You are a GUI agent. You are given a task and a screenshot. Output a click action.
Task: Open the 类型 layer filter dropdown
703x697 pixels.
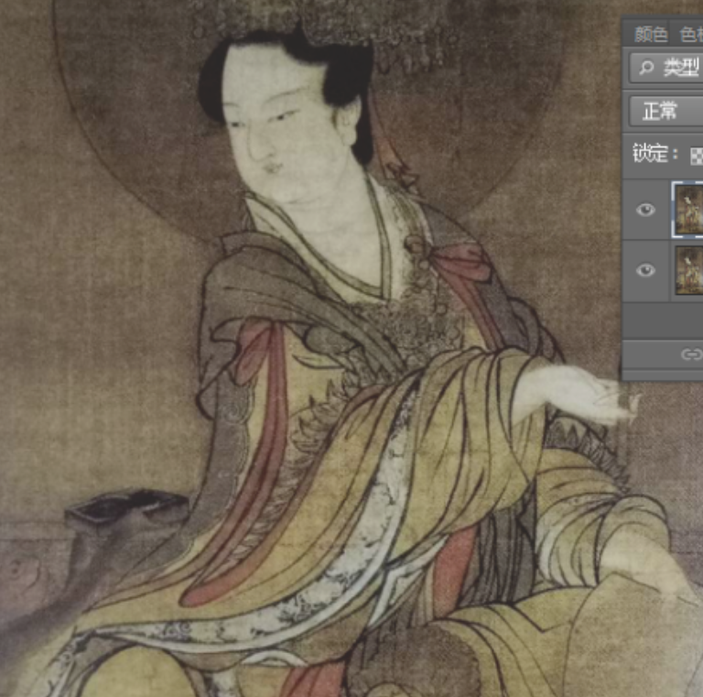tap(677, 67)
